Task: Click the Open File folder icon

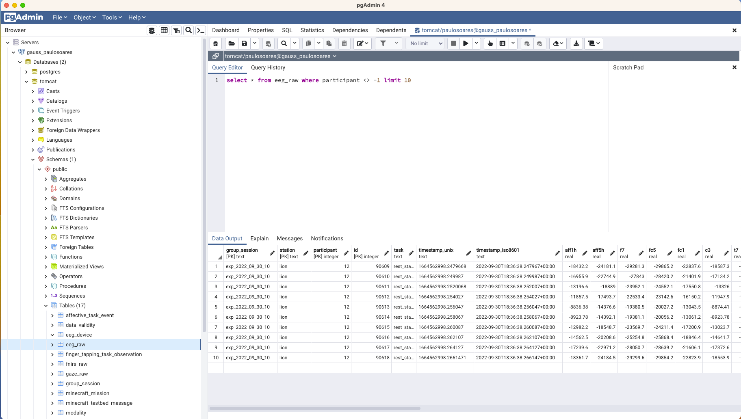Action: pyautogui.click(x=232, y=43)
